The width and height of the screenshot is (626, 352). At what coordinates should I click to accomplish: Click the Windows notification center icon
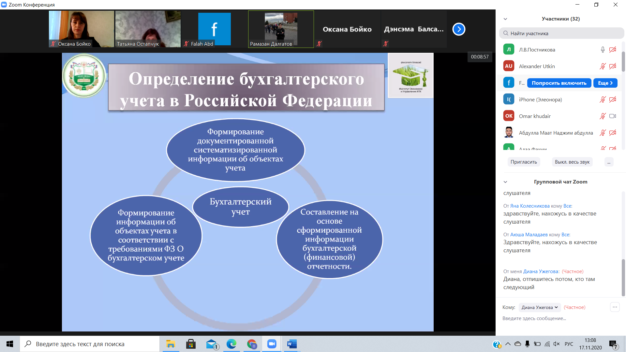[x=613, y=344]
